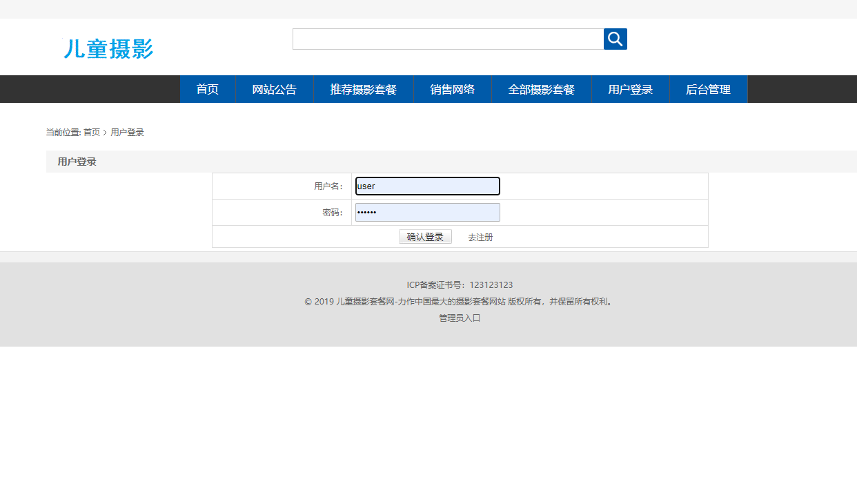857x502 pixels.
Task: Click the 儿童摄影 site logo
Action: coord(108,49)
